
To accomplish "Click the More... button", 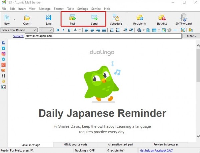I will [191, 36].
